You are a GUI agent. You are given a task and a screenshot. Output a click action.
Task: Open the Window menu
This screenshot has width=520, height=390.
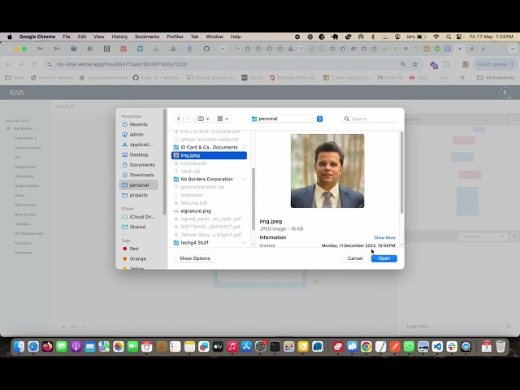pyautogui.click(x=214, y=37)
